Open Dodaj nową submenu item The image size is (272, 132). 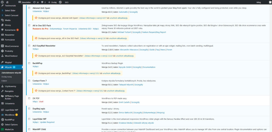click(x=7, y=77)
